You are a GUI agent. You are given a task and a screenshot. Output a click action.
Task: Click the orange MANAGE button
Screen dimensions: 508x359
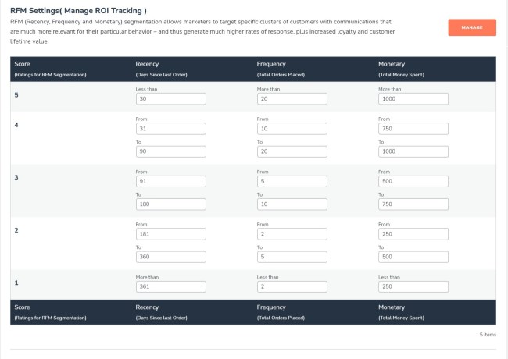pyautogui.click(x=472, y=27)
